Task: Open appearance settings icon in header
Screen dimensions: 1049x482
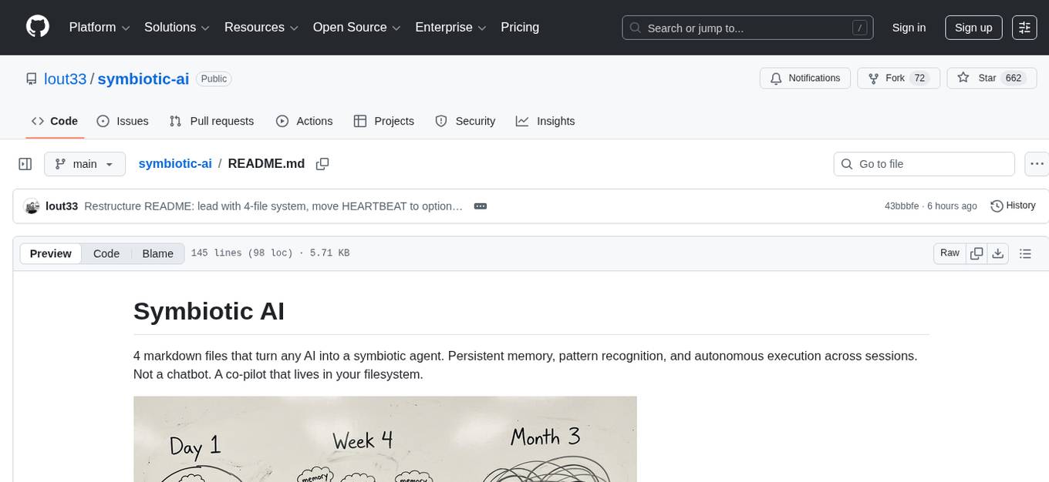Action: point(1024,28)
